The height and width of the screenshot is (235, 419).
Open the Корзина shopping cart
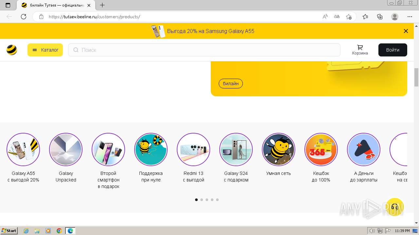[x=360, y=50]
